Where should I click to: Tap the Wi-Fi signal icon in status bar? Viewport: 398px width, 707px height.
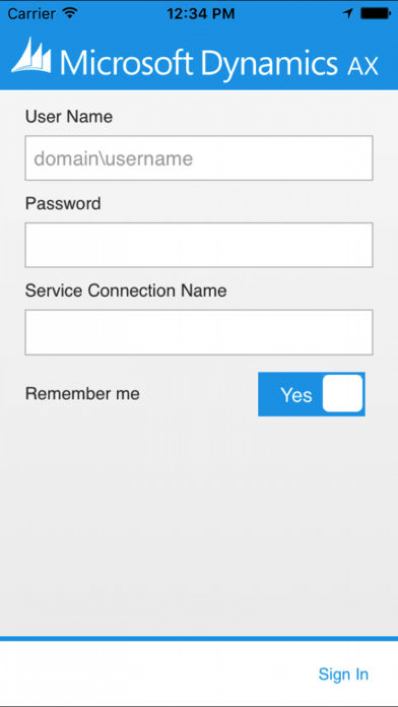70,13
